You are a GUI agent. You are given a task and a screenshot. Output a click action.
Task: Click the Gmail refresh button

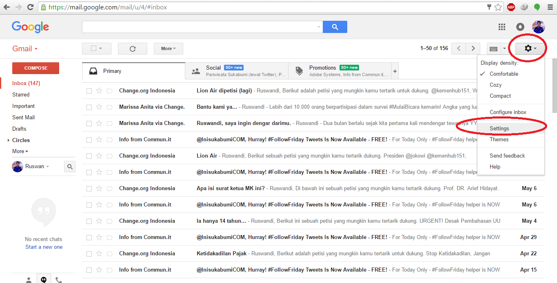pyautogui.click(x=133, y=48)
